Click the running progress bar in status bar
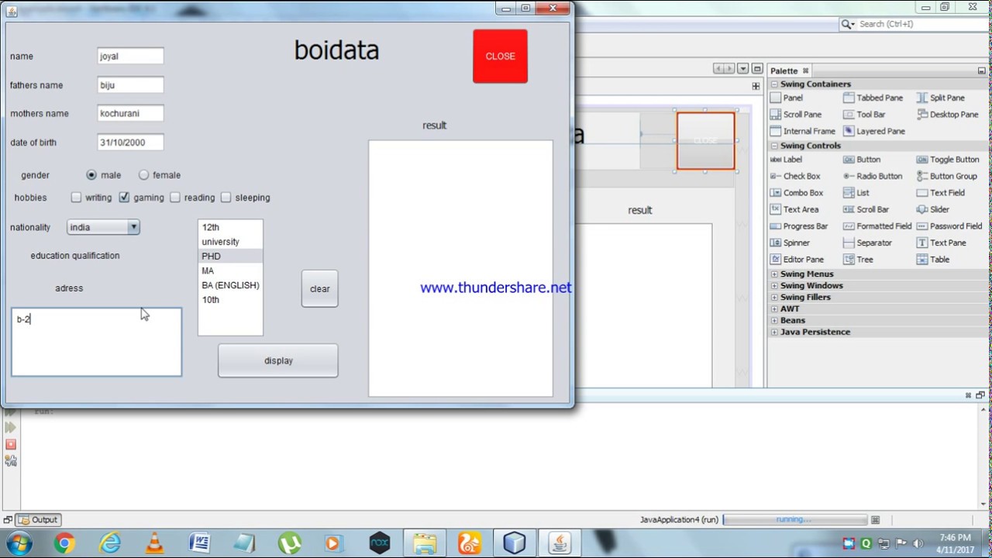The image size is (992, 558). coord(794,520)
